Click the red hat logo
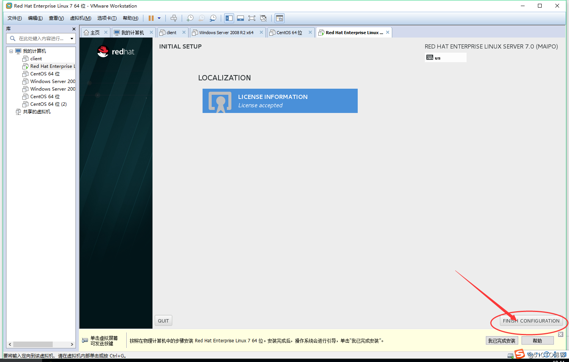This screenshot has height=362, width=569. tap(116, 52)
